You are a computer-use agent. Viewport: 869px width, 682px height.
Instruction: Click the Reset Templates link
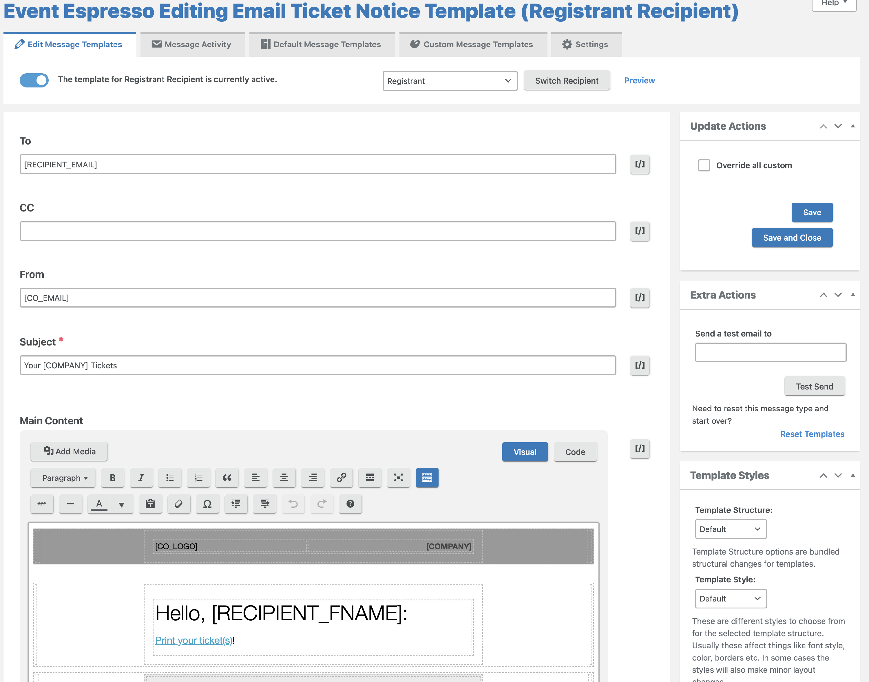pyautogui.click(x=812, y=434)
